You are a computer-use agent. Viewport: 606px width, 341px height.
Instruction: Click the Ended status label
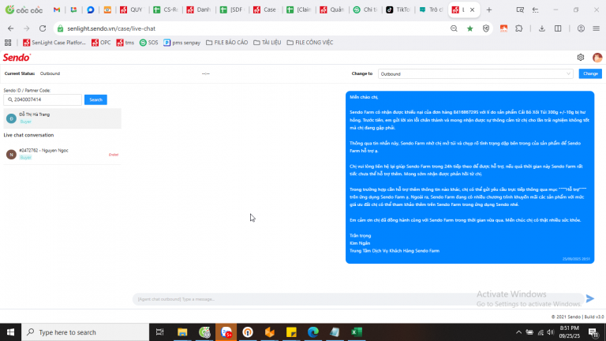pyautogui.click(x=114, y=155)
